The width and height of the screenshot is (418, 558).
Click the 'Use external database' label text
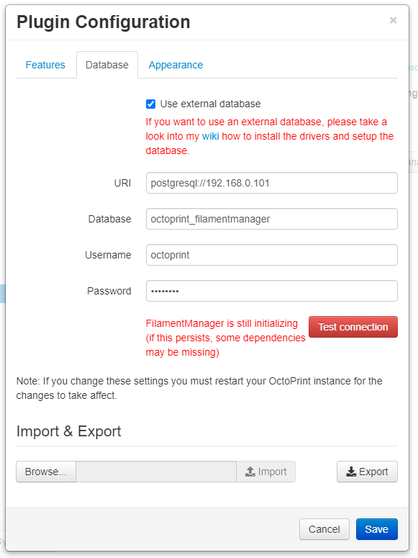point(210,104)
